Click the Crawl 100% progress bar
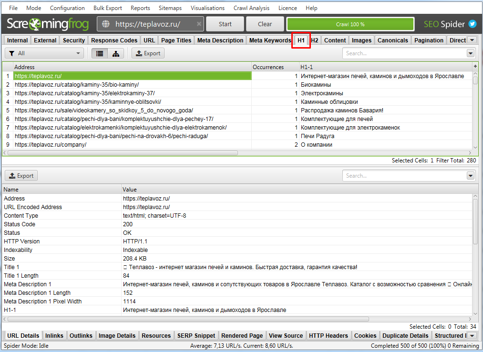 click(350, 24)
